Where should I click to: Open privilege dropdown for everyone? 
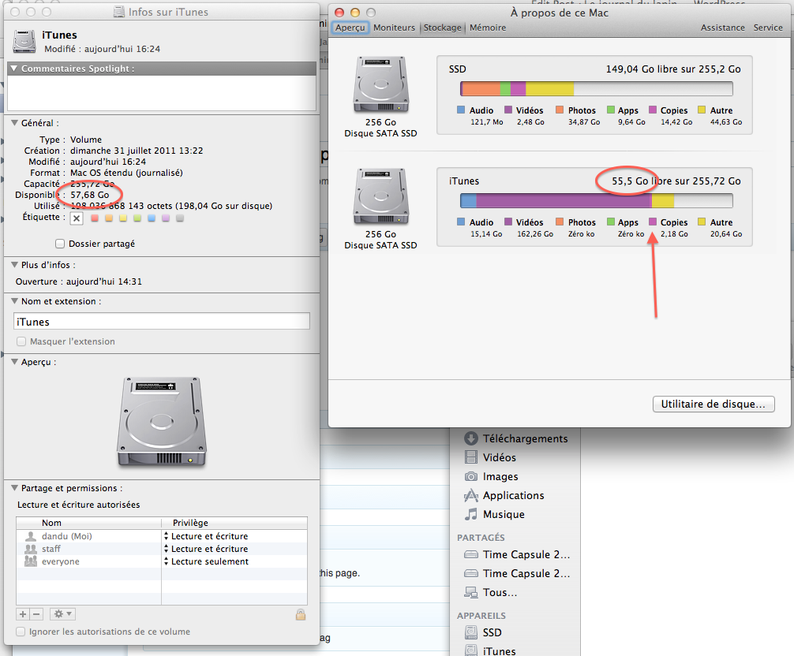[167, 561]
